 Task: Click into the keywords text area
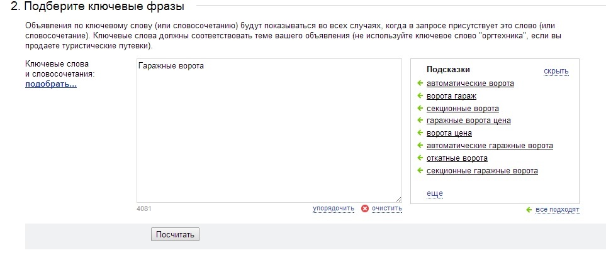coord(269,131)
